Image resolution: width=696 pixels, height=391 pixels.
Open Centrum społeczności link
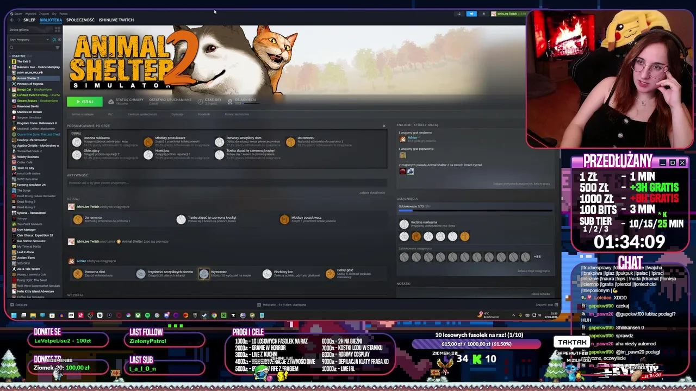pos(142,115)
